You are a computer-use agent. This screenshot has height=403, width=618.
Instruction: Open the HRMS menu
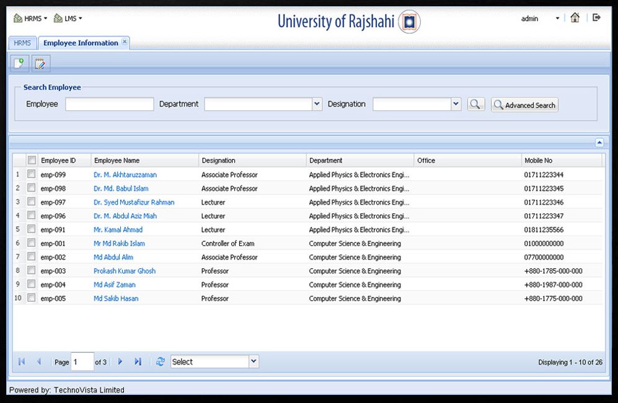tap(30, 18)
